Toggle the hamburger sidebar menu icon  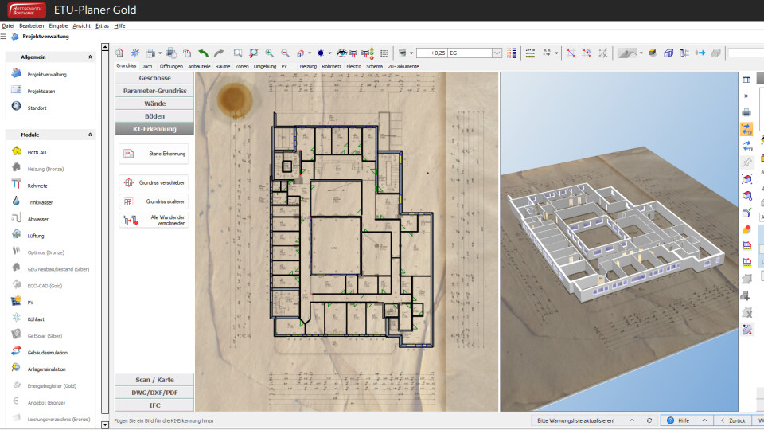point(3,37)
